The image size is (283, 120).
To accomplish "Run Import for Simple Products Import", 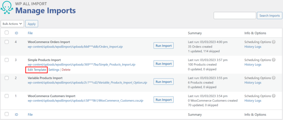I will click(164, 64).
